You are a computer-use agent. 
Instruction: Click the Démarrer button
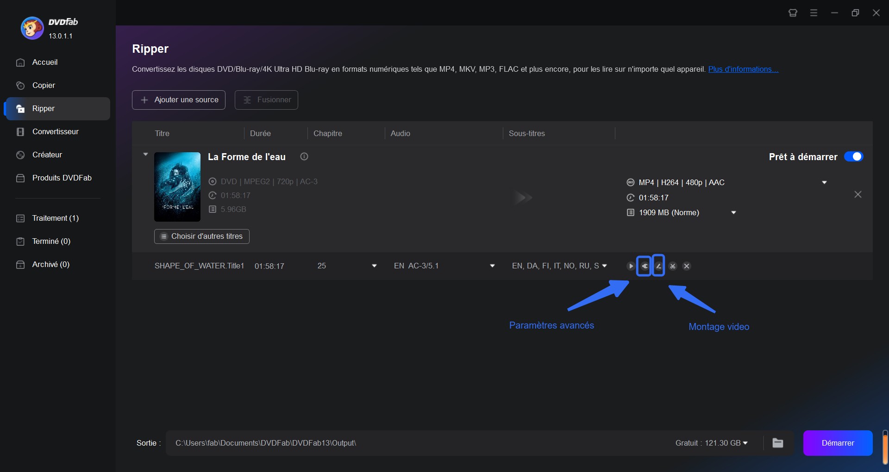pyautogui.click(x=838, y=443)
